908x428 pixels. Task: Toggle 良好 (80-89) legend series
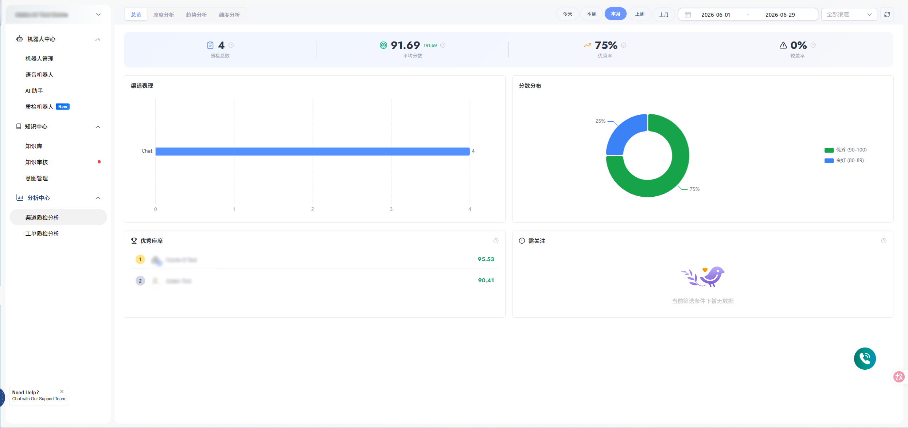844,161
